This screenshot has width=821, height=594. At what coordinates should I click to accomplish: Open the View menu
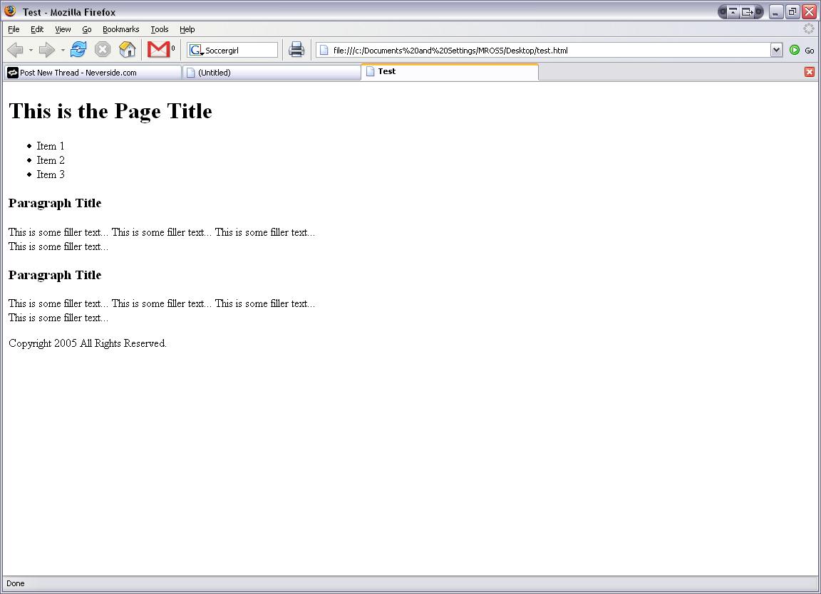(x=63, y=29)
